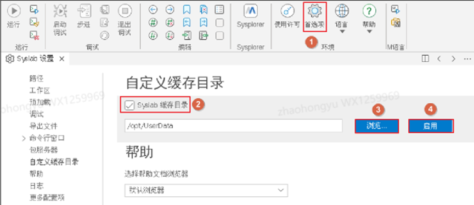Screen dimensions: 474x205
Task: Close the Syslab 设置 tab
Action: 61,58
